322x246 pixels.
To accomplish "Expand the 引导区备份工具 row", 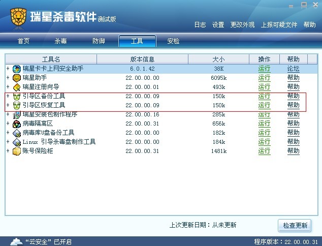I will click(8, 96).
